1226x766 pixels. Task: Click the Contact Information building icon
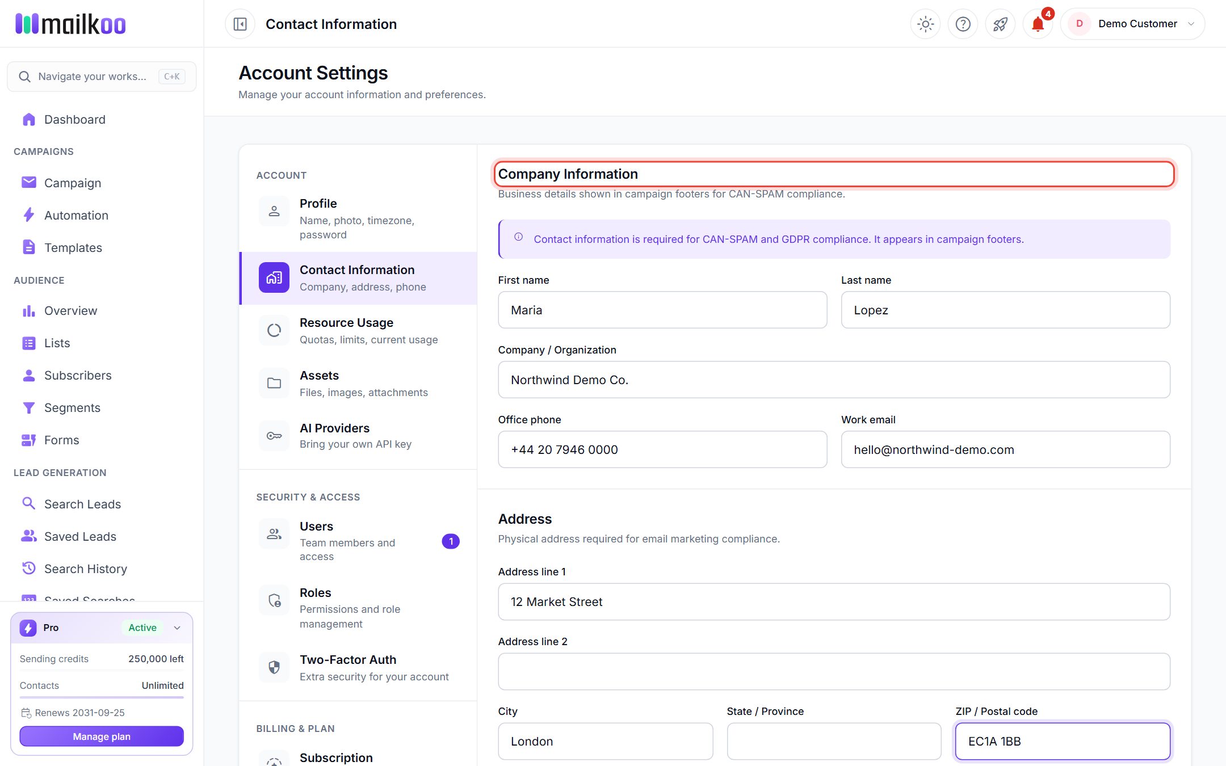[274, 277]
